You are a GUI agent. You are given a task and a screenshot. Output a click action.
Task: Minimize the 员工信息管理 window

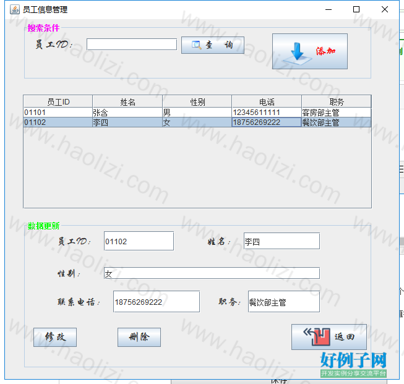(329, 9)
